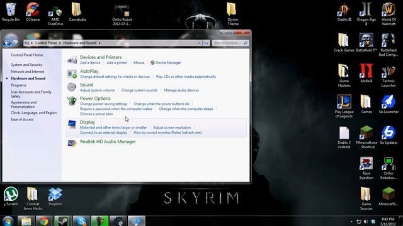Click Play CDs or other media automatically
Screen dimensions: 403x226
coord(186,77)
